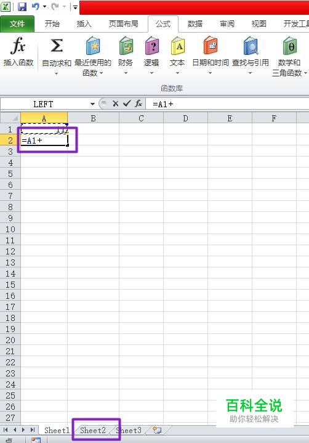Open Recently Used functions book icon
The image size is (309, 443).
pos(93,46)
